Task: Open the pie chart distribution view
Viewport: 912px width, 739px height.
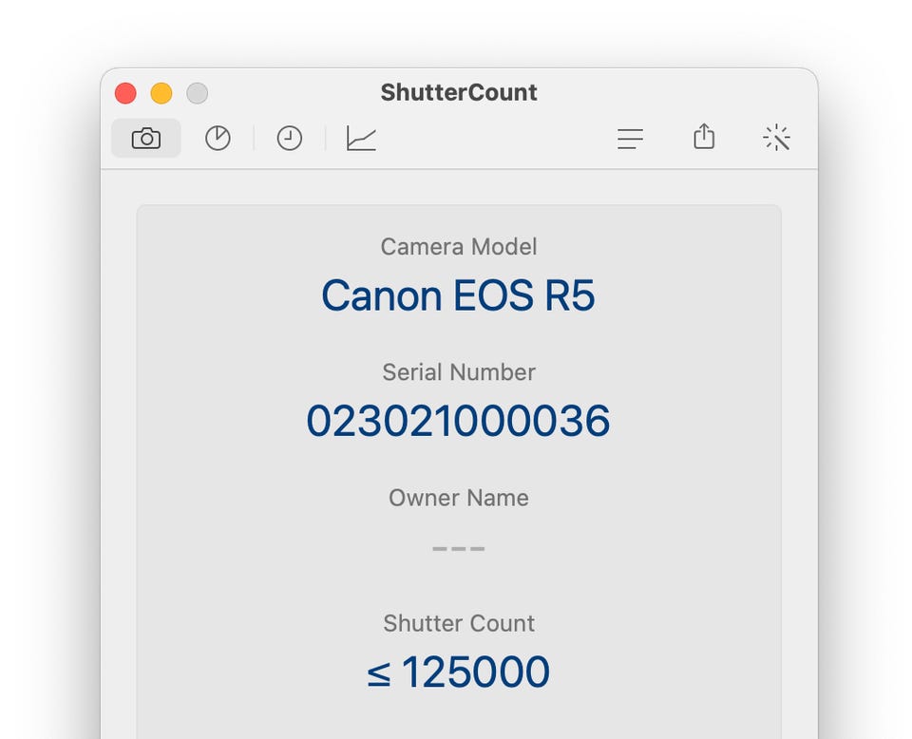Action: (218, 139)
